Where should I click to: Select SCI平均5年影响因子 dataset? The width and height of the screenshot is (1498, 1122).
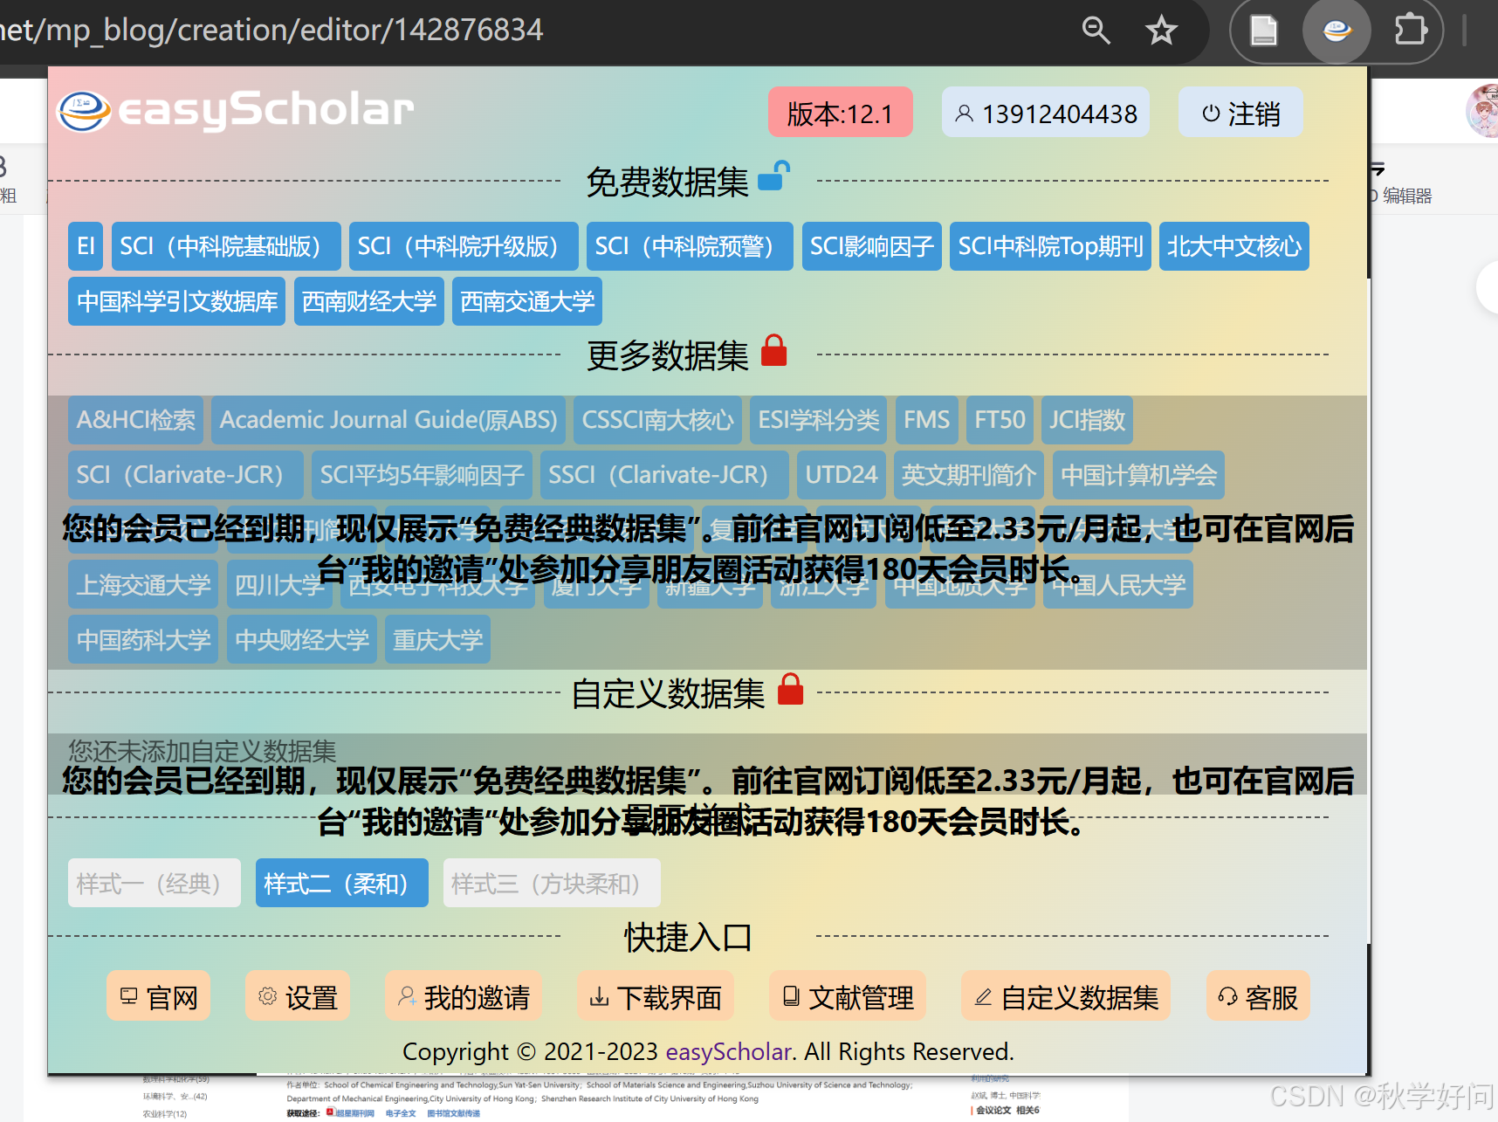coord(422,475)
